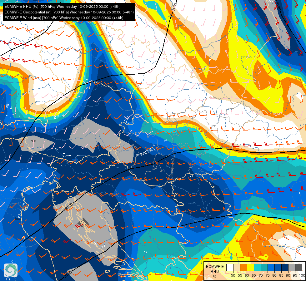
Task: Click the legend value 70
Action: (x=261, y=275)
